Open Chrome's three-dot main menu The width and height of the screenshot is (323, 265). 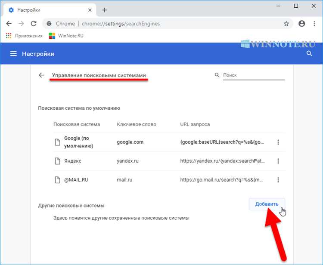(314, 24)
